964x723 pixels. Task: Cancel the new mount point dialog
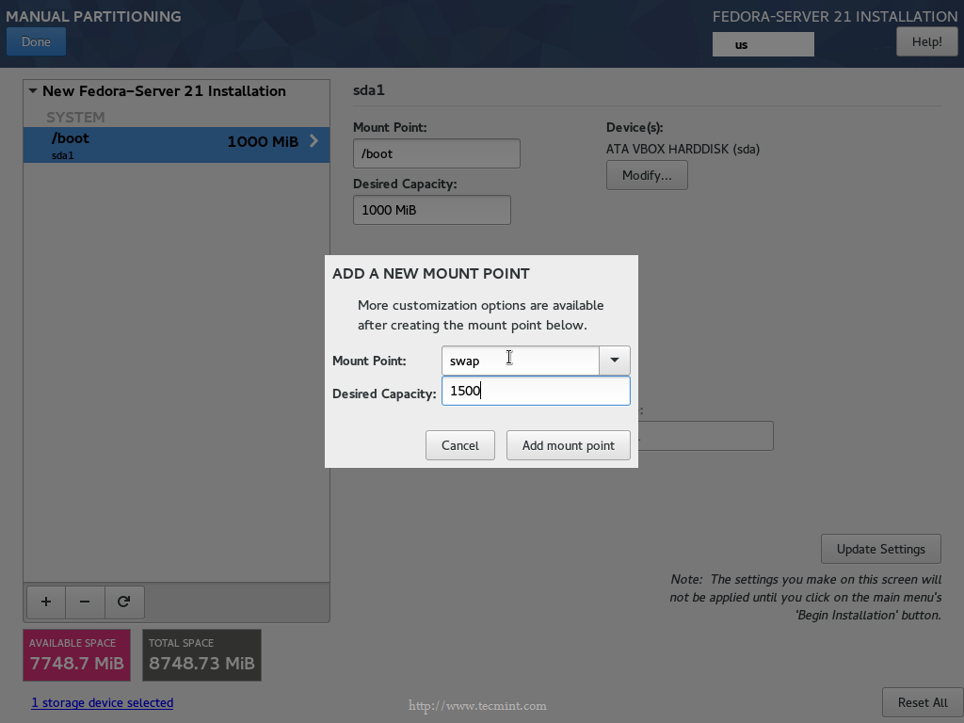pyautogui.click(x=459, y=445)
